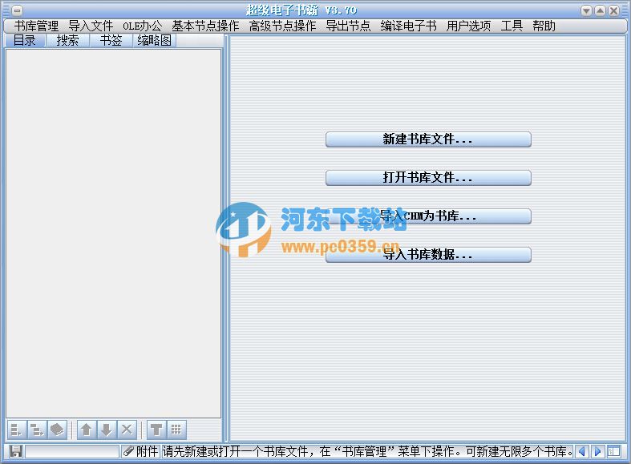The width and height of the screenshot is (631, 464).
Task: Open the 导入文件 menu
Action: 91,26
